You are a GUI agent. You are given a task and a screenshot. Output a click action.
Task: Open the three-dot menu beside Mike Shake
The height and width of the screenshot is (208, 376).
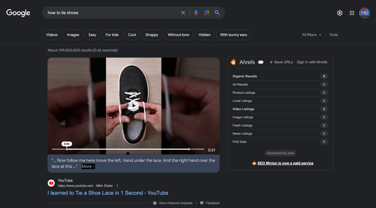(x=117, y=186)
